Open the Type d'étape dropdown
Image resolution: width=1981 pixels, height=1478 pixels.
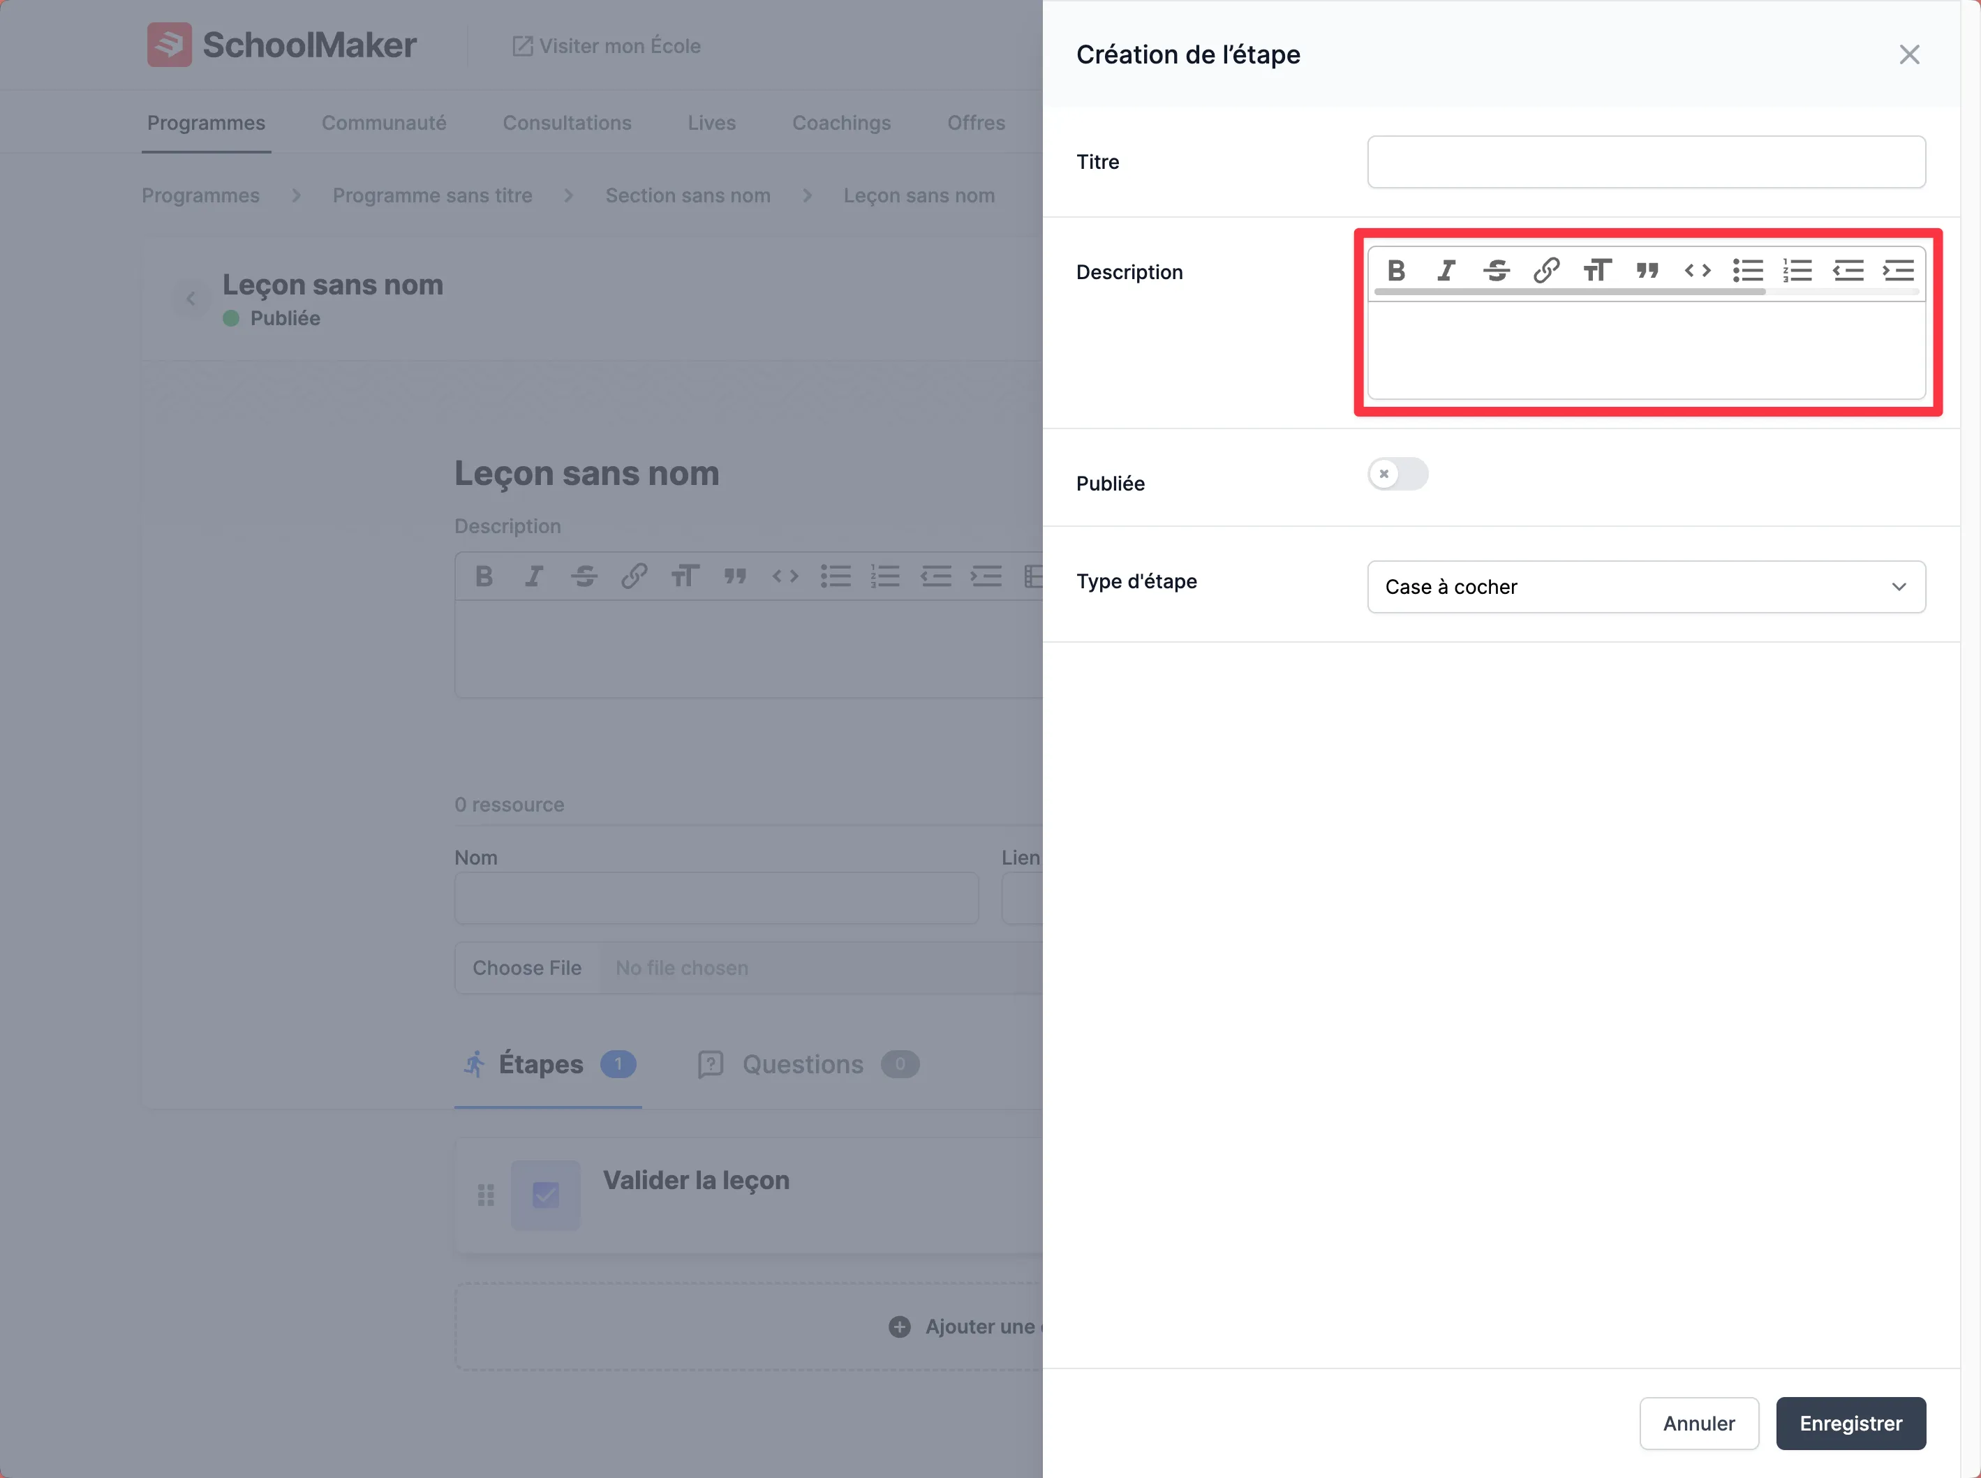pos(1647,587)
